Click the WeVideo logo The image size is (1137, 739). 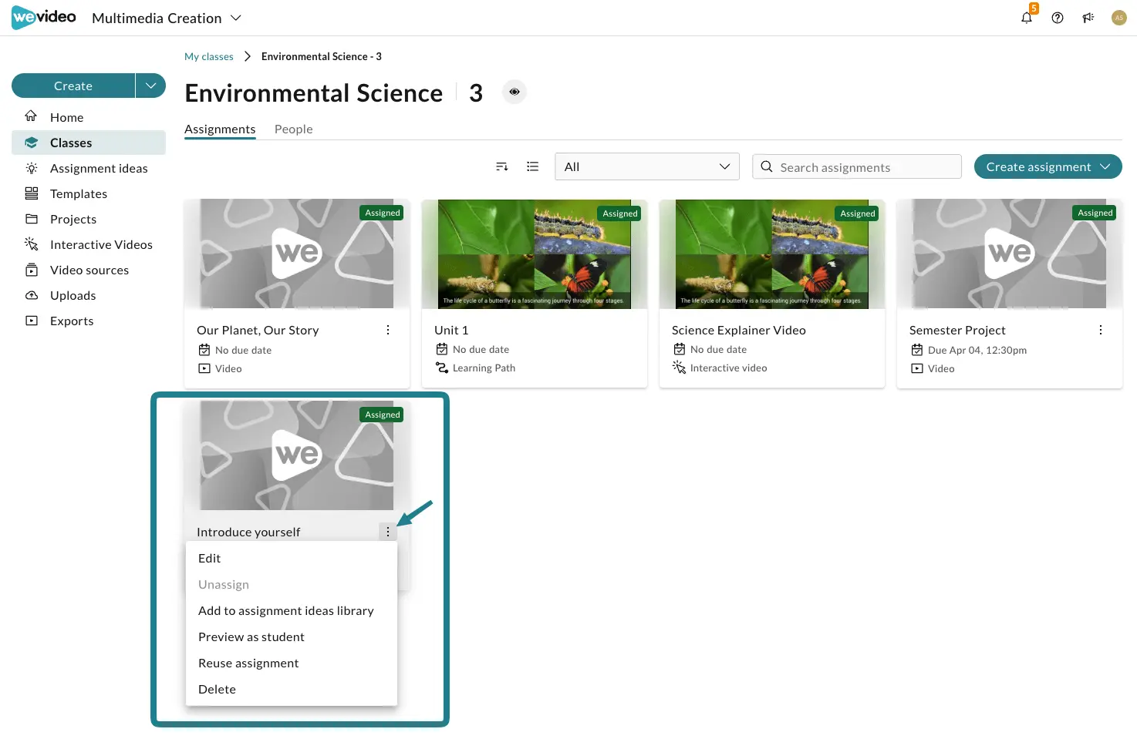[x=44, y=18]
